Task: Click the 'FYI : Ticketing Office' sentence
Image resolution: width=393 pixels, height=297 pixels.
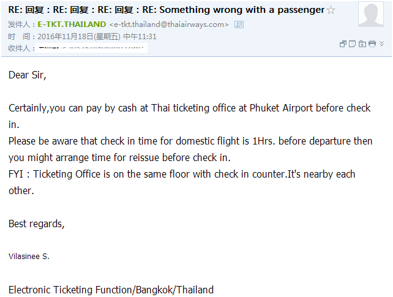Action: [182, 175]
